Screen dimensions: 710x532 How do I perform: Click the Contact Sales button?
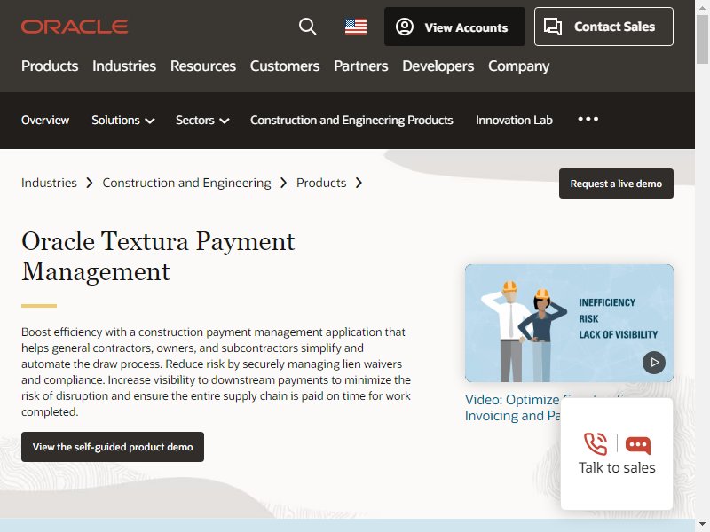[603, 27]
